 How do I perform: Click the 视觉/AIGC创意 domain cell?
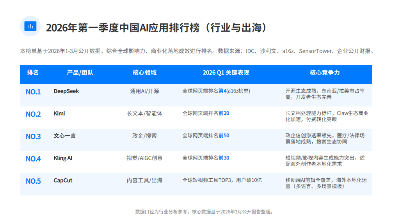coord(144,158)
